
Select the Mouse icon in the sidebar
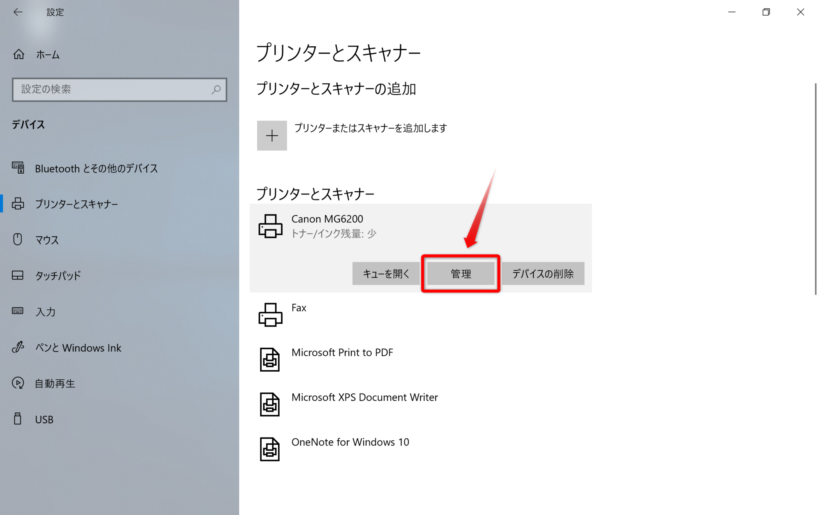(x=18, y=239)
